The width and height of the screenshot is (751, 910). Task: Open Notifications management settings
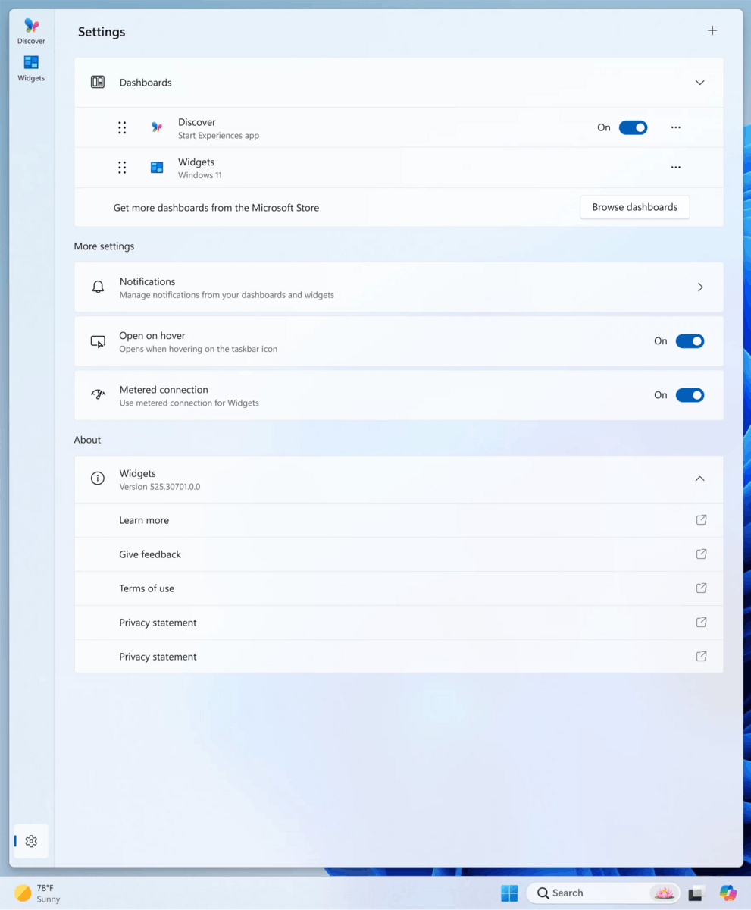click(399, 286)
